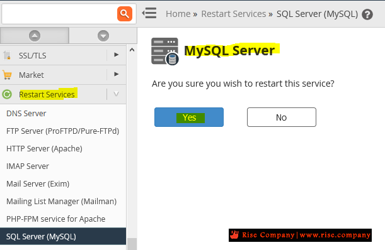This screenshot has width=385, height=250.
Task: Select DNS Server in the sidebar
Action: point(26,113)
